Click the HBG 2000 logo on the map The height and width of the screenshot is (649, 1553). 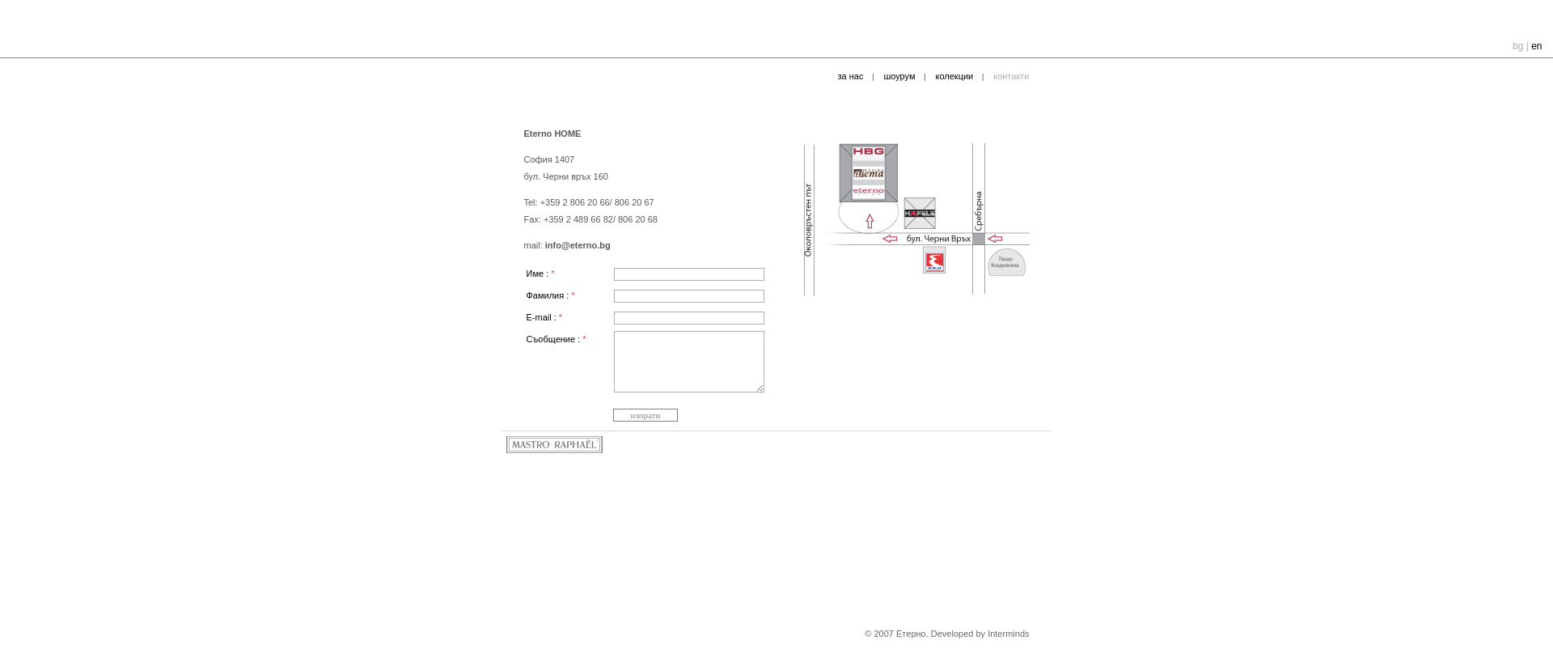pyautogui.click(x=868, y=153)
